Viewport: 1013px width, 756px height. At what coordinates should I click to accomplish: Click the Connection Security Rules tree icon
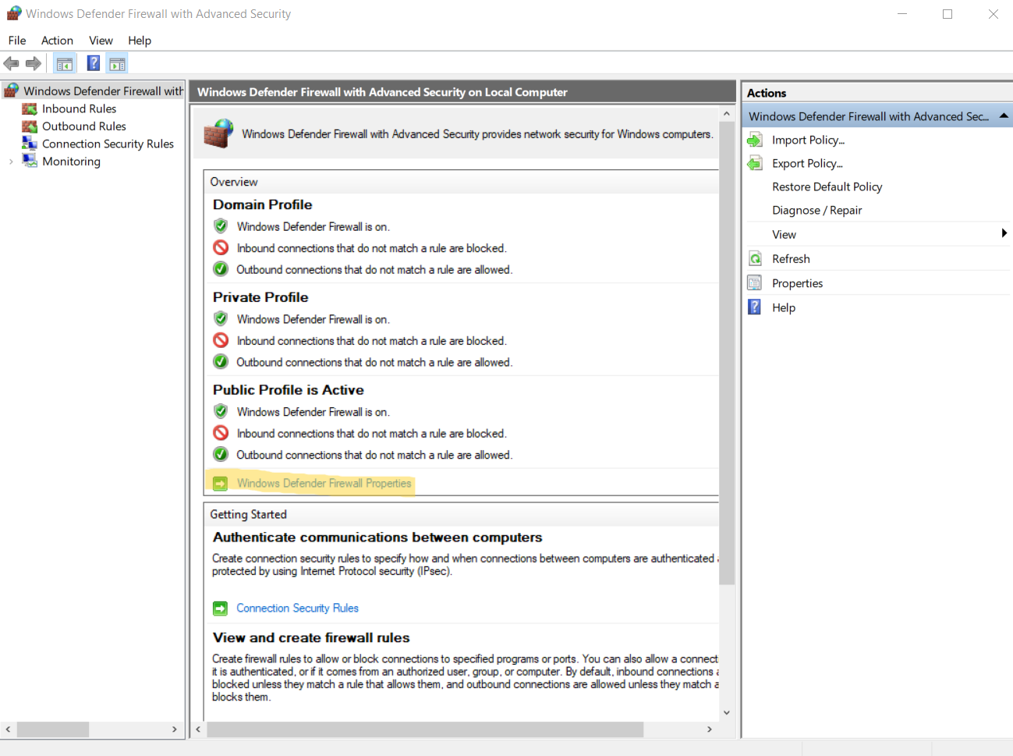(30, 144)
